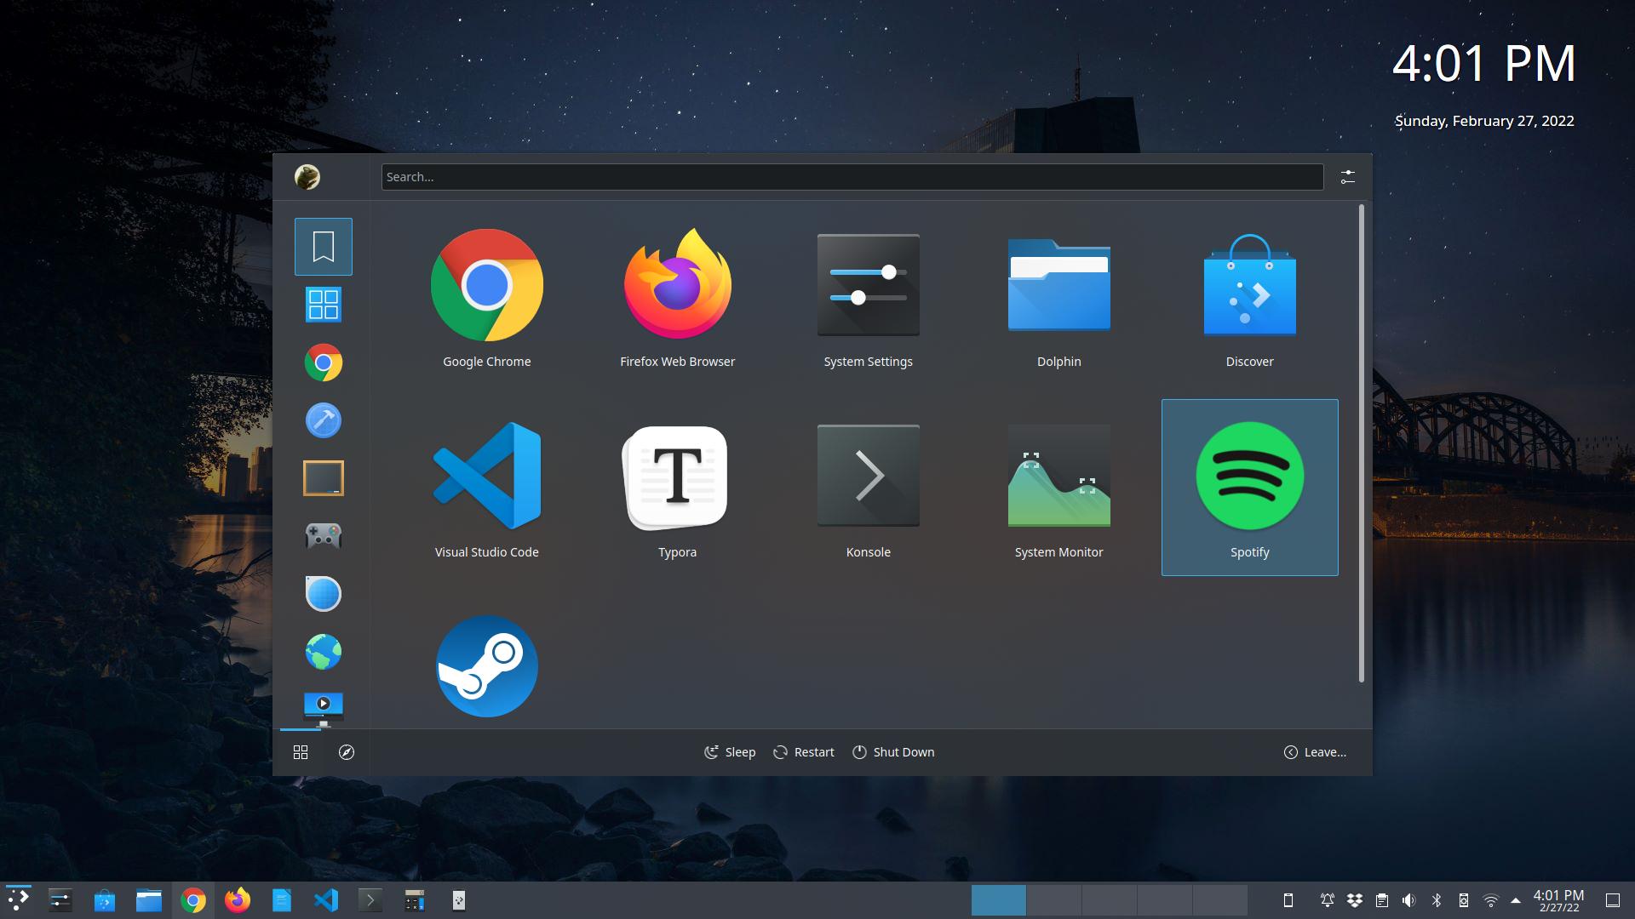The image size is (1635, 919).
Task: Launch Steam from the app grid
Action: coord(486,666)
